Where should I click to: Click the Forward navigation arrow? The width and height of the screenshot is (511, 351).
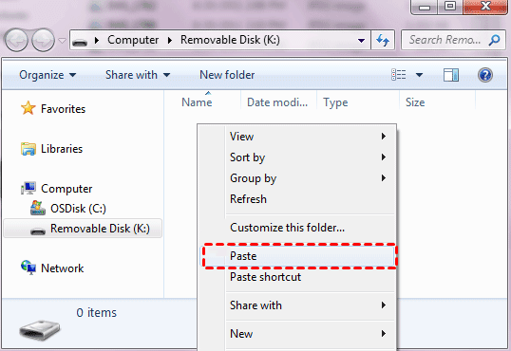(x=43, y=41)
